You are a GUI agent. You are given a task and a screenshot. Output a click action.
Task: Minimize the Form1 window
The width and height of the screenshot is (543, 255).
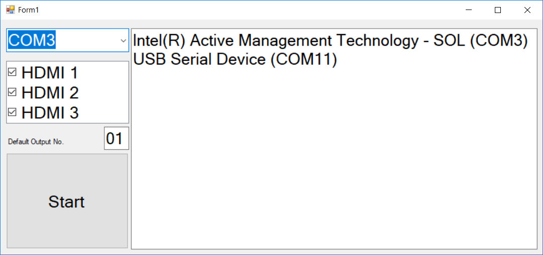(469, 10)
